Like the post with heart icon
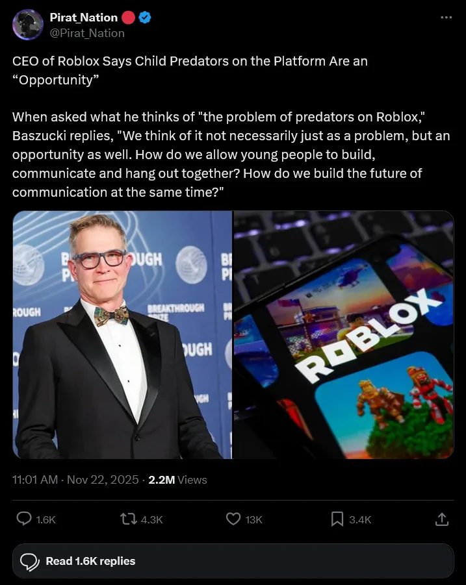This screenshot has height=585, width=466. 233,519
